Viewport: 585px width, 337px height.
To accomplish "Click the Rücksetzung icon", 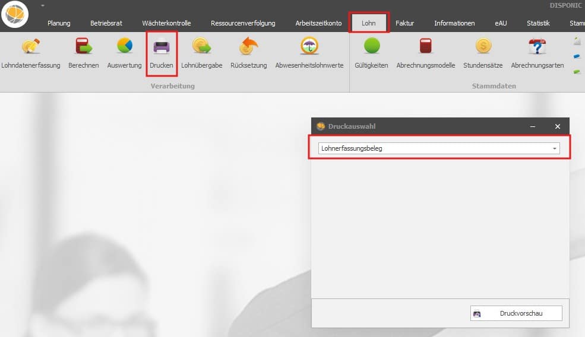I will click(x=248, y=47).
